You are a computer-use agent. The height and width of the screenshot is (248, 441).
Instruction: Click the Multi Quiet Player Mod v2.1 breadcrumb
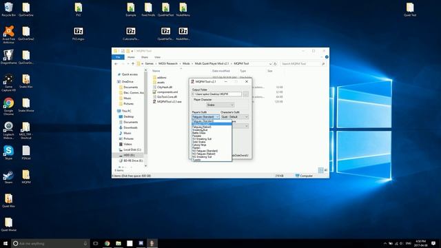212,64
